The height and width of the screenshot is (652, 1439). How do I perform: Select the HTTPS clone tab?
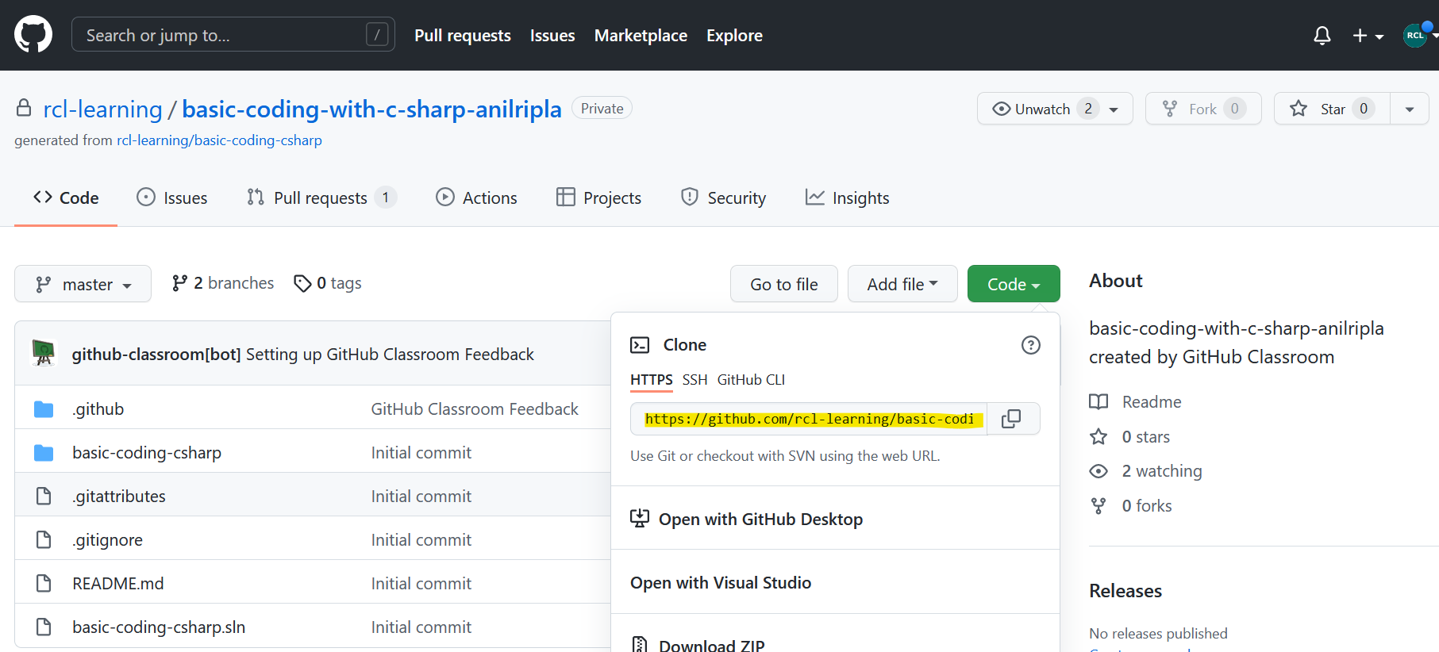(x=652, y=380)
